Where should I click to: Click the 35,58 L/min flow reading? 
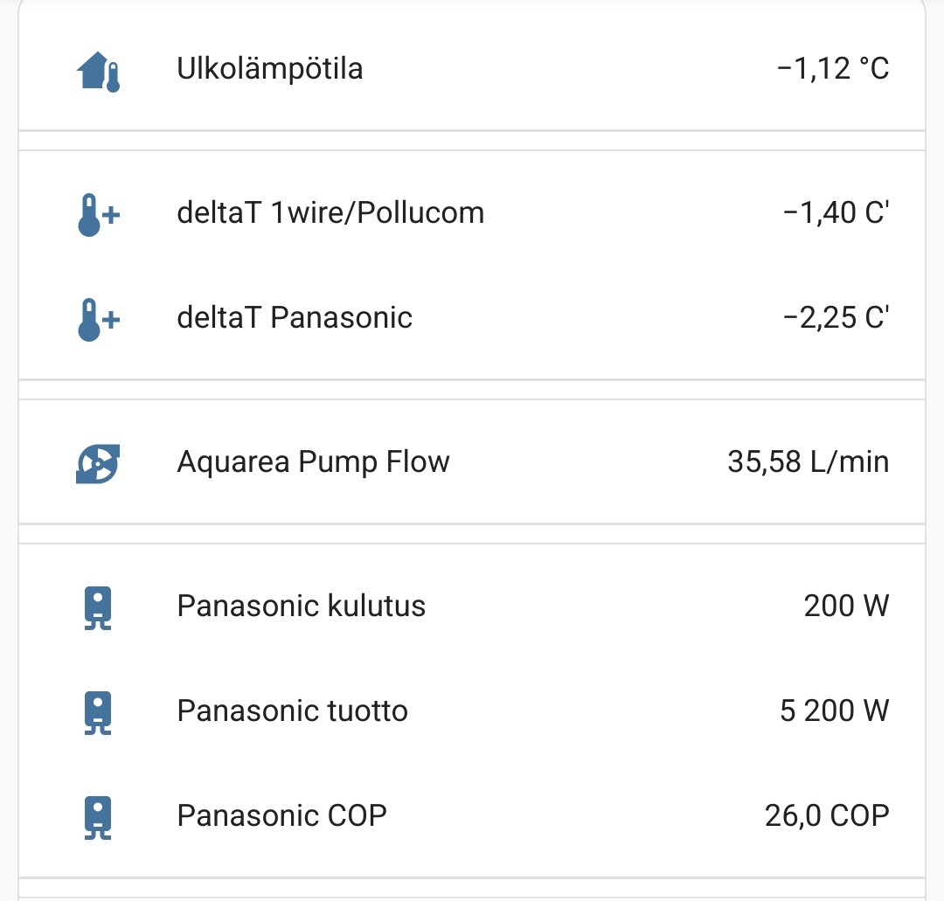[x=808, y=461]
